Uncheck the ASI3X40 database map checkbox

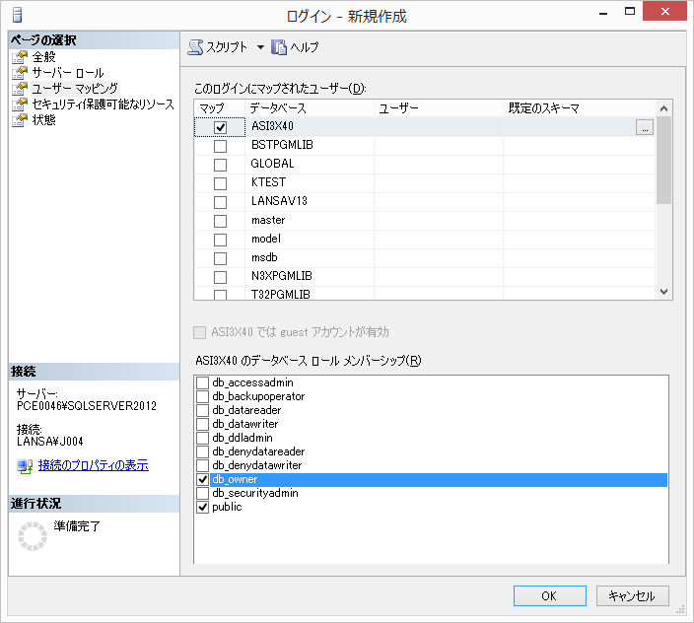tap(220, 127)
